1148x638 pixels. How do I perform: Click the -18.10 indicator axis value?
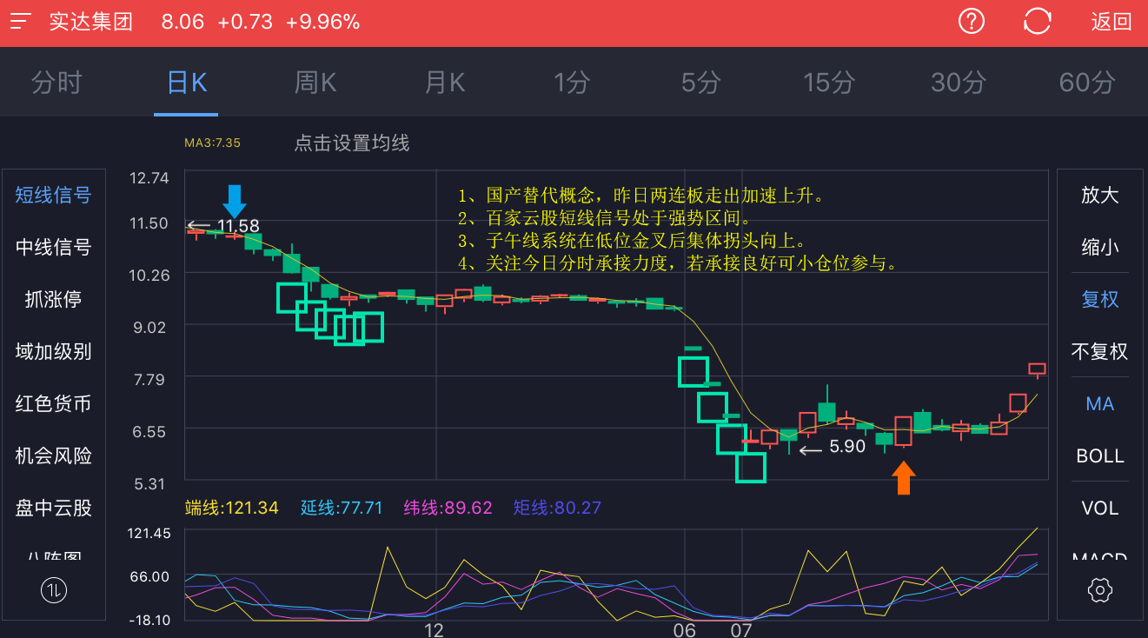pyautogui.click(x=149, y=620)
